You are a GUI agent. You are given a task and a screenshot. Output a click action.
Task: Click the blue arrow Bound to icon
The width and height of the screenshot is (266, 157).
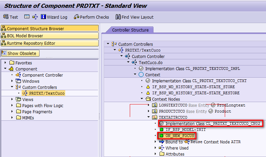tap(162, 142)
